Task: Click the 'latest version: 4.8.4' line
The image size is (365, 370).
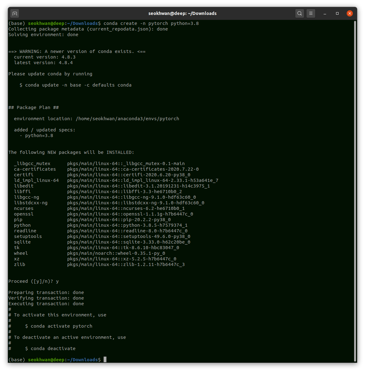Action: click(x=43, y=63)
